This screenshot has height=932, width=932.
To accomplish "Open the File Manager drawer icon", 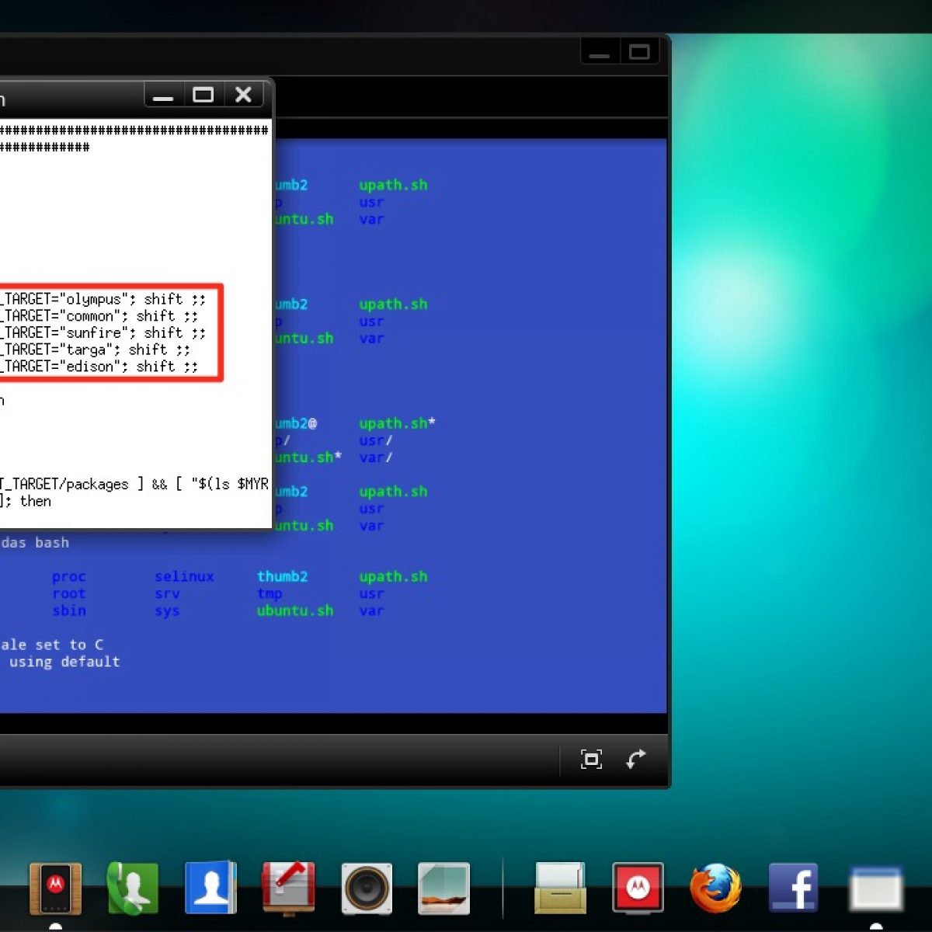I will pyautogui.click(x=560, y=888).
